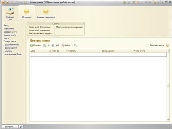
Task: Open Колво дней для выдачи service command
Action: tap(39, 30)
